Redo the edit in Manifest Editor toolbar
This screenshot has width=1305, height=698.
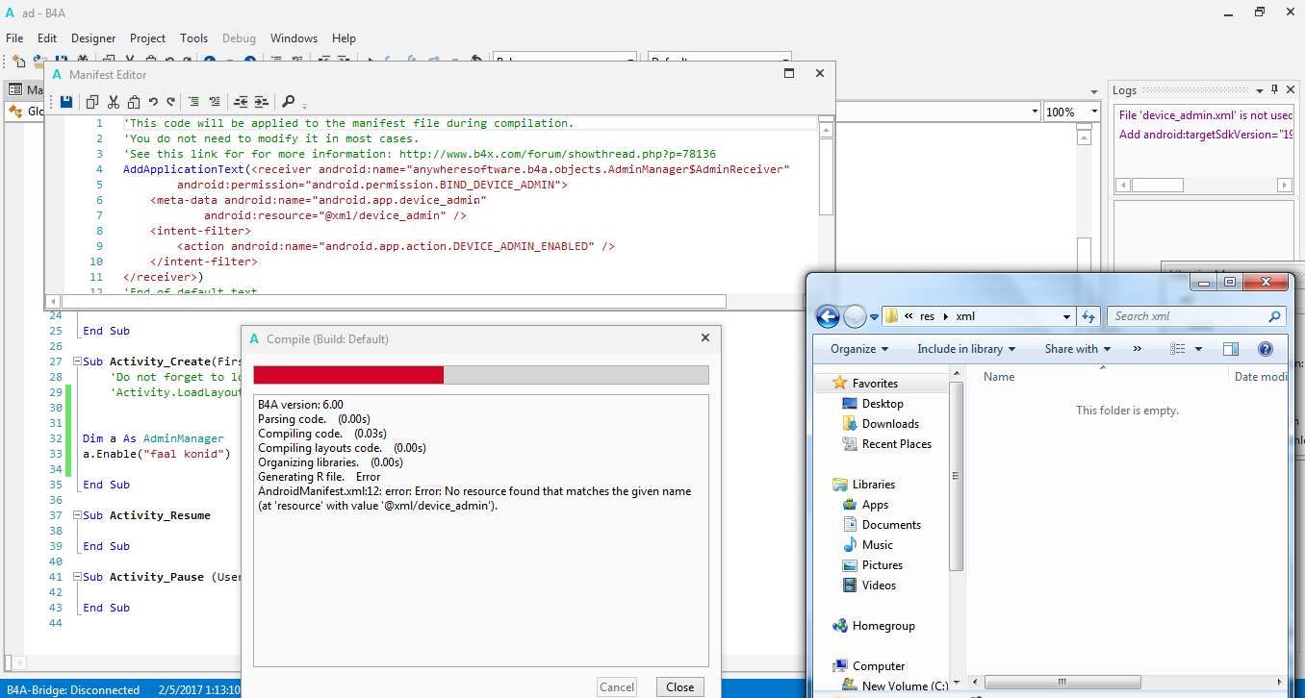click(171, 102)
